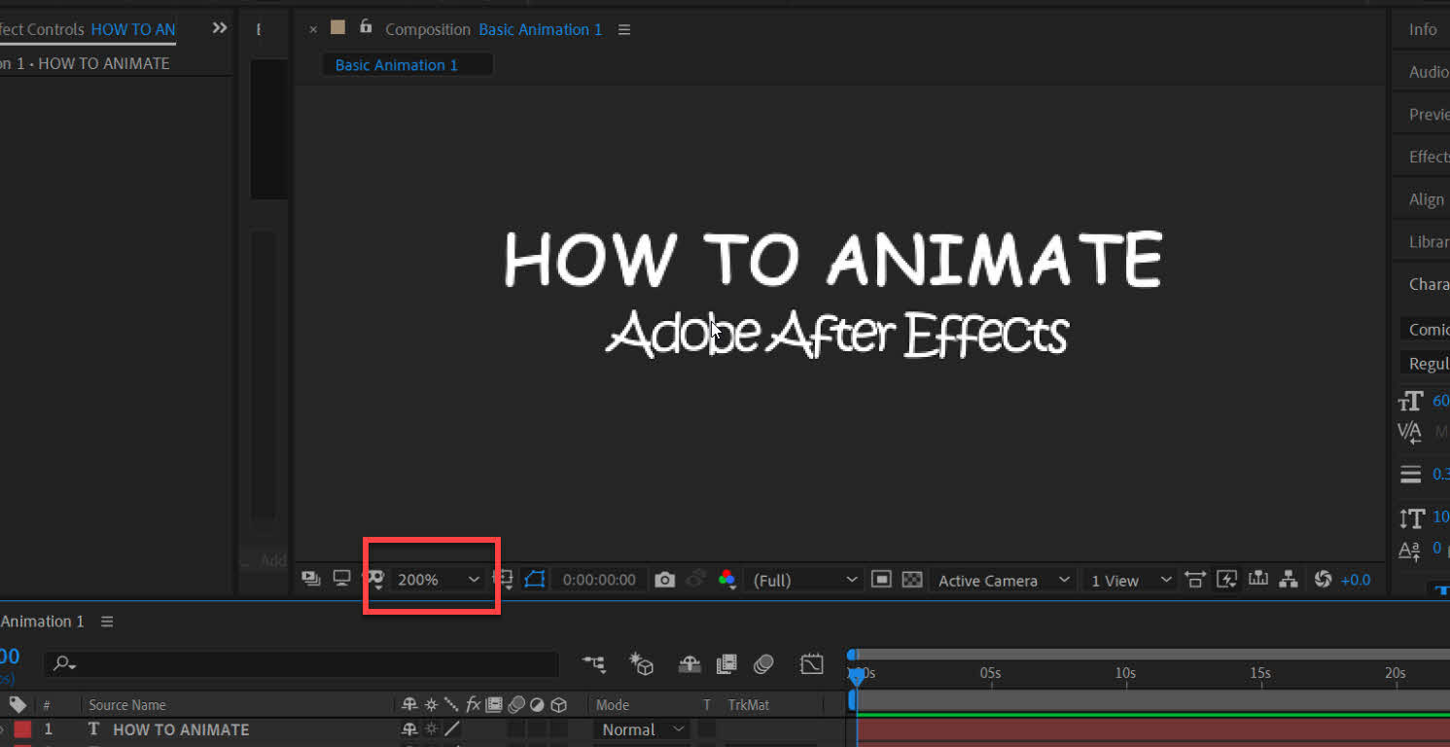Open the Audio panel
The width and height of the screenshot is (1450, 747).
[x=1429, y=72]
